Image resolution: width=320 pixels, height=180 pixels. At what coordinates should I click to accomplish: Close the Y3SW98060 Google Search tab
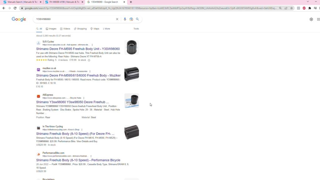click(124, 2)
